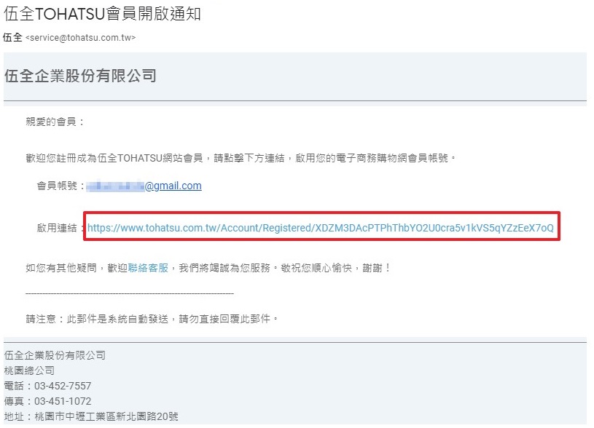Click the welcome sentence starting 歡迎您註冊成為
This screenshot has height=428, width=594.
pyautogui.click(x=241, y=158)
